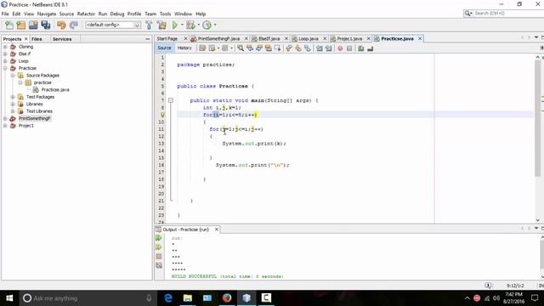Click the Shift Line Right editor icon
544x306 pixels.
328,48
